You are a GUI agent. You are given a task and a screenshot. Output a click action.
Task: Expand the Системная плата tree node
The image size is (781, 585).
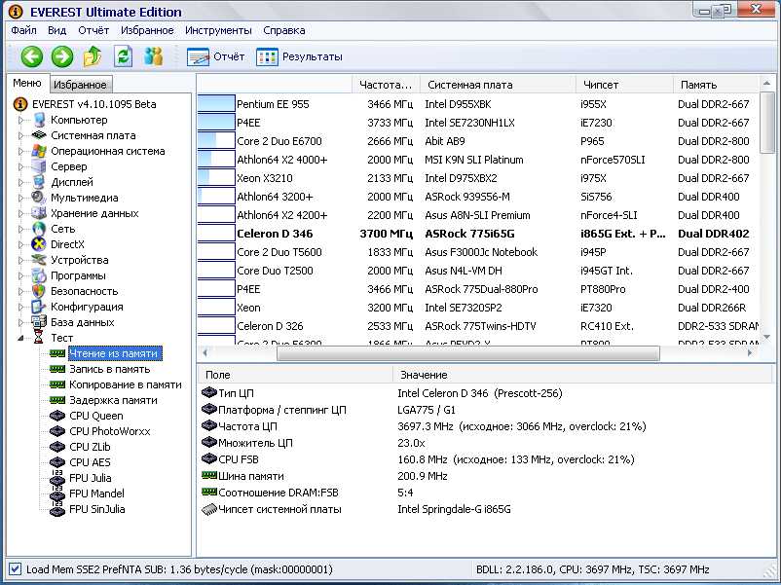click(20, 135)
